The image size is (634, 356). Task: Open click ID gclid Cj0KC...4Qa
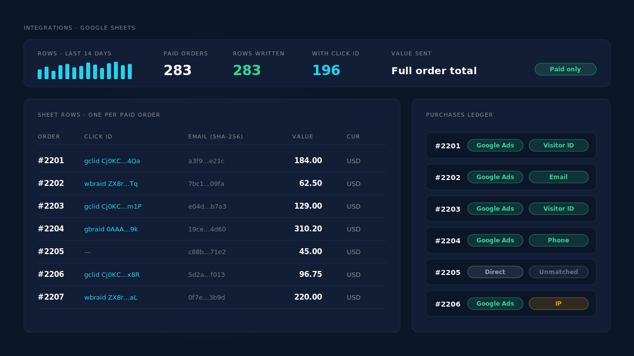(112, 161)
